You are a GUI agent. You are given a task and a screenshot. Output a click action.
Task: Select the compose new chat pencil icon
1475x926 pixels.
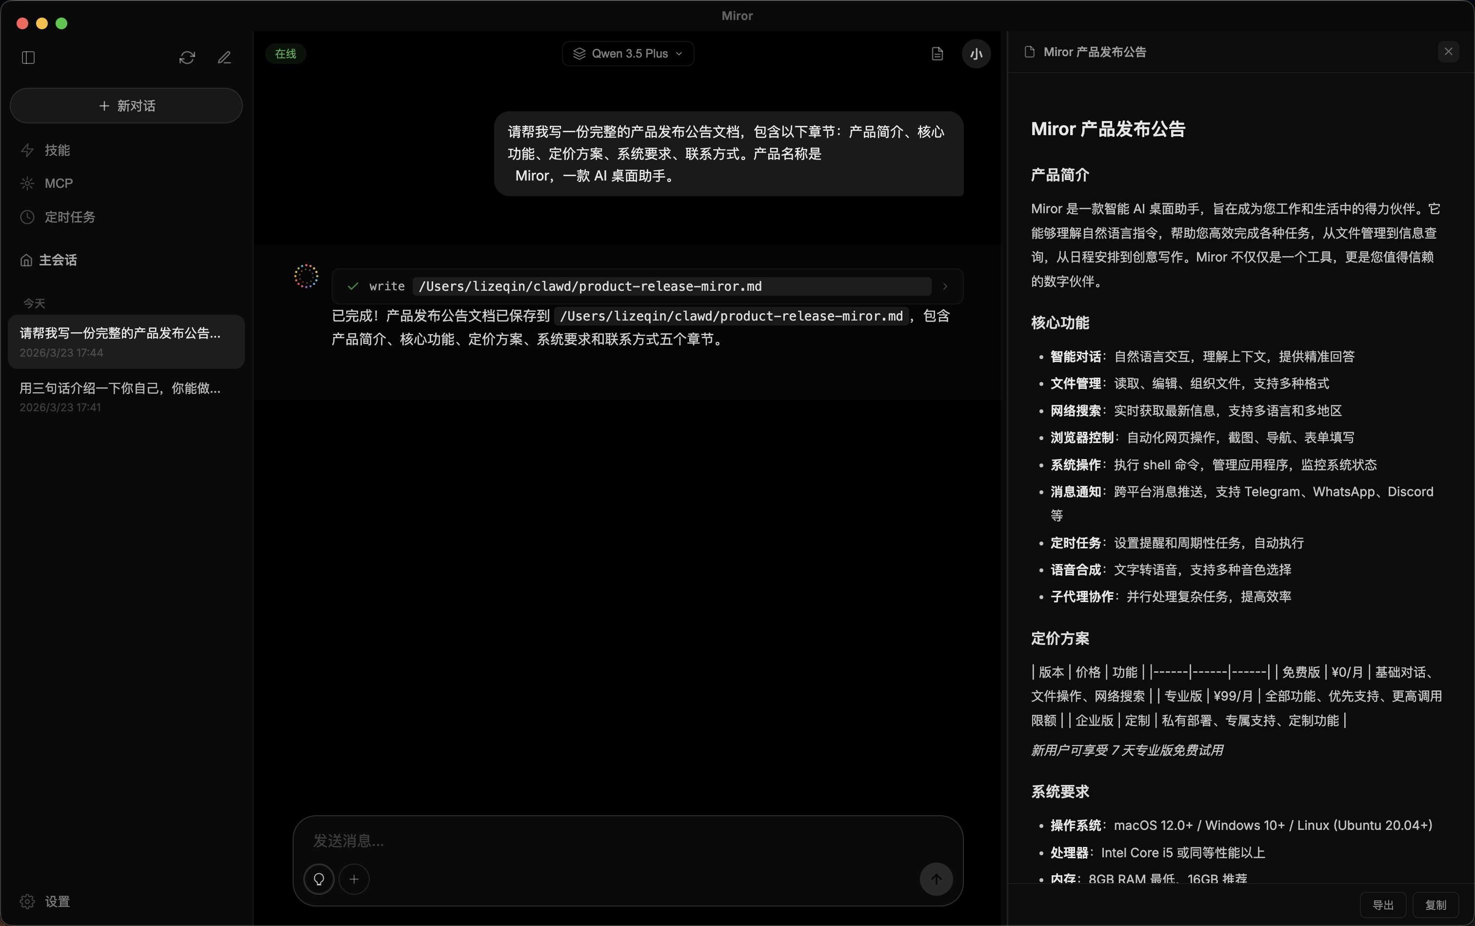click(x=224, y=57)
